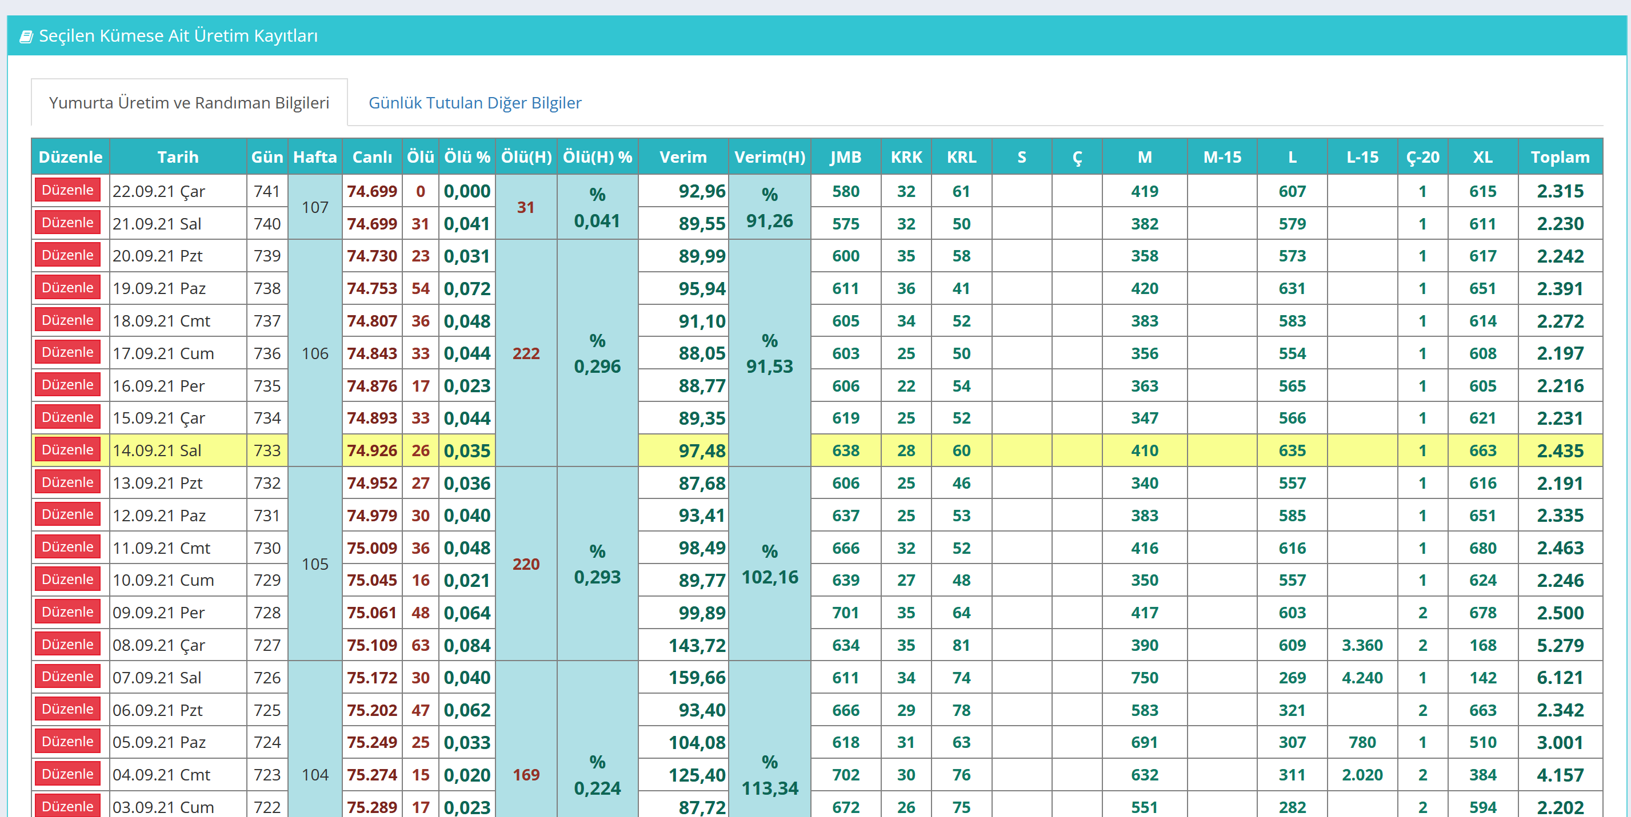Open Düzenle for 17.09.21 Cum
The width and height of the screenshot is (1631, 817).
(68, 352)
